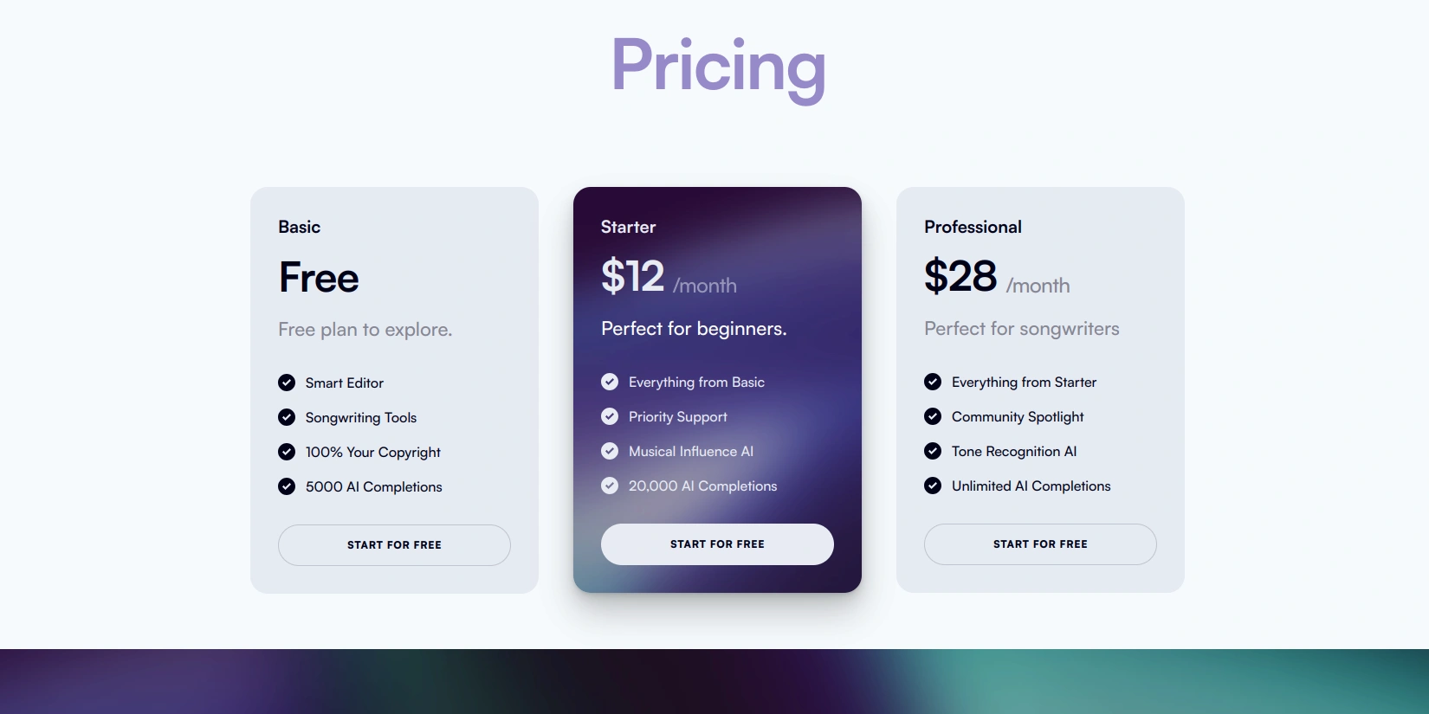Screen dimensions: 1429x714
Task: Click the 100% Your Copyright checkmark icon
Action: pyautogui.click(x=287, y=452)
